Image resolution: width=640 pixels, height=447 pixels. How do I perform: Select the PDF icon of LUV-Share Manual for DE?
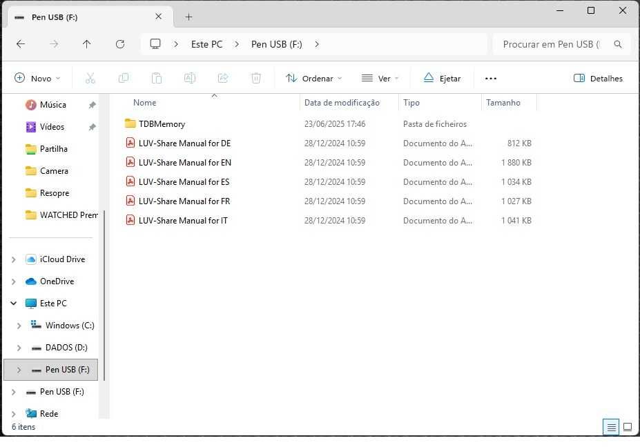point(130,143)
